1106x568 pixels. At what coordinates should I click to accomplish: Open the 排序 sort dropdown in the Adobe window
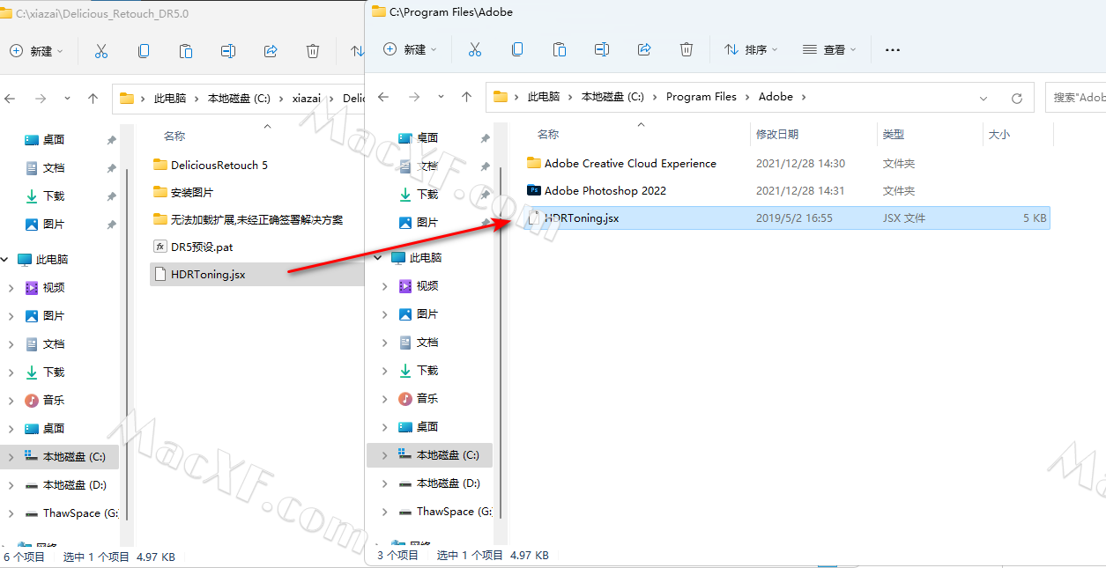(751, 49)
